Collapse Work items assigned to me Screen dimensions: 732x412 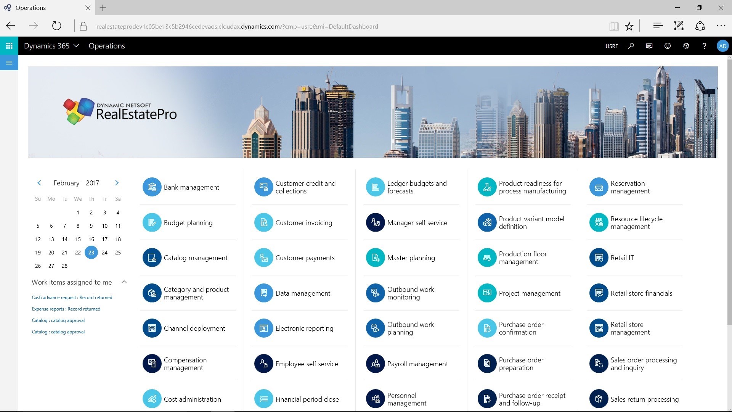point(124,282)
